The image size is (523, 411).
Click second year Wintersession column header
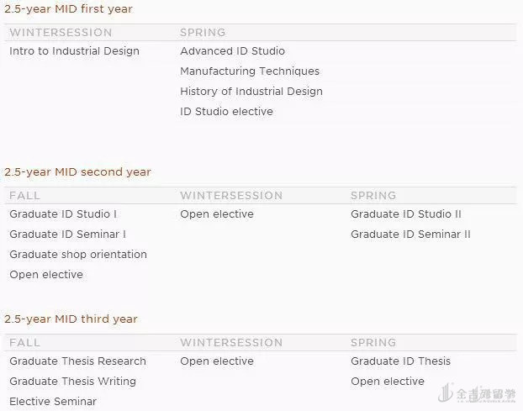click(x=231, y=196)
